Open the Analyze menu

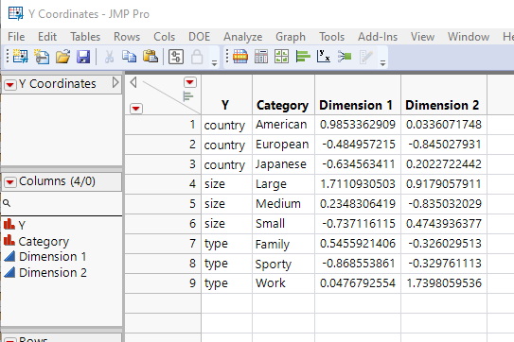(243, 37)
